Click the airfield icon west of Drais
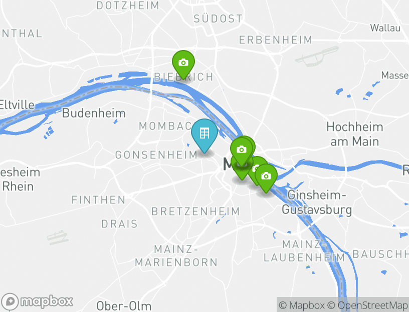Screen dimensions: 409x312 [58, 237]
